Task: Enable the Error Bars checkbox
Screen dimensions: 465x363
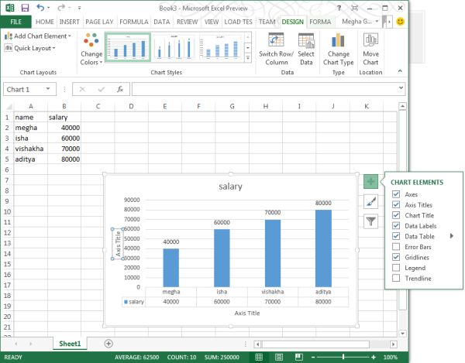Action: (x=396, y=247)
